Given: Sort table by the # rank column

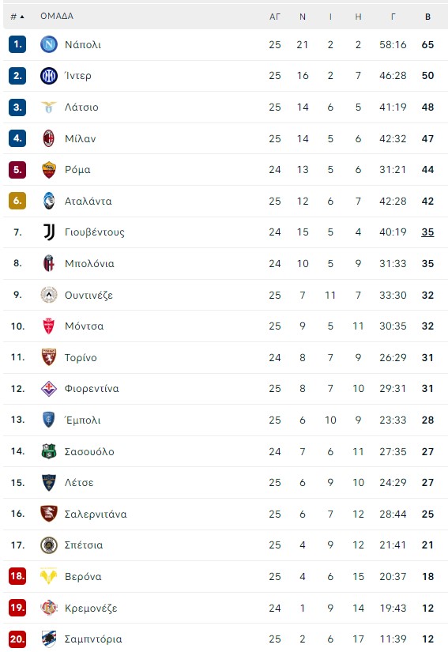Looking at the screenshot, I should (x=17, y=17).
